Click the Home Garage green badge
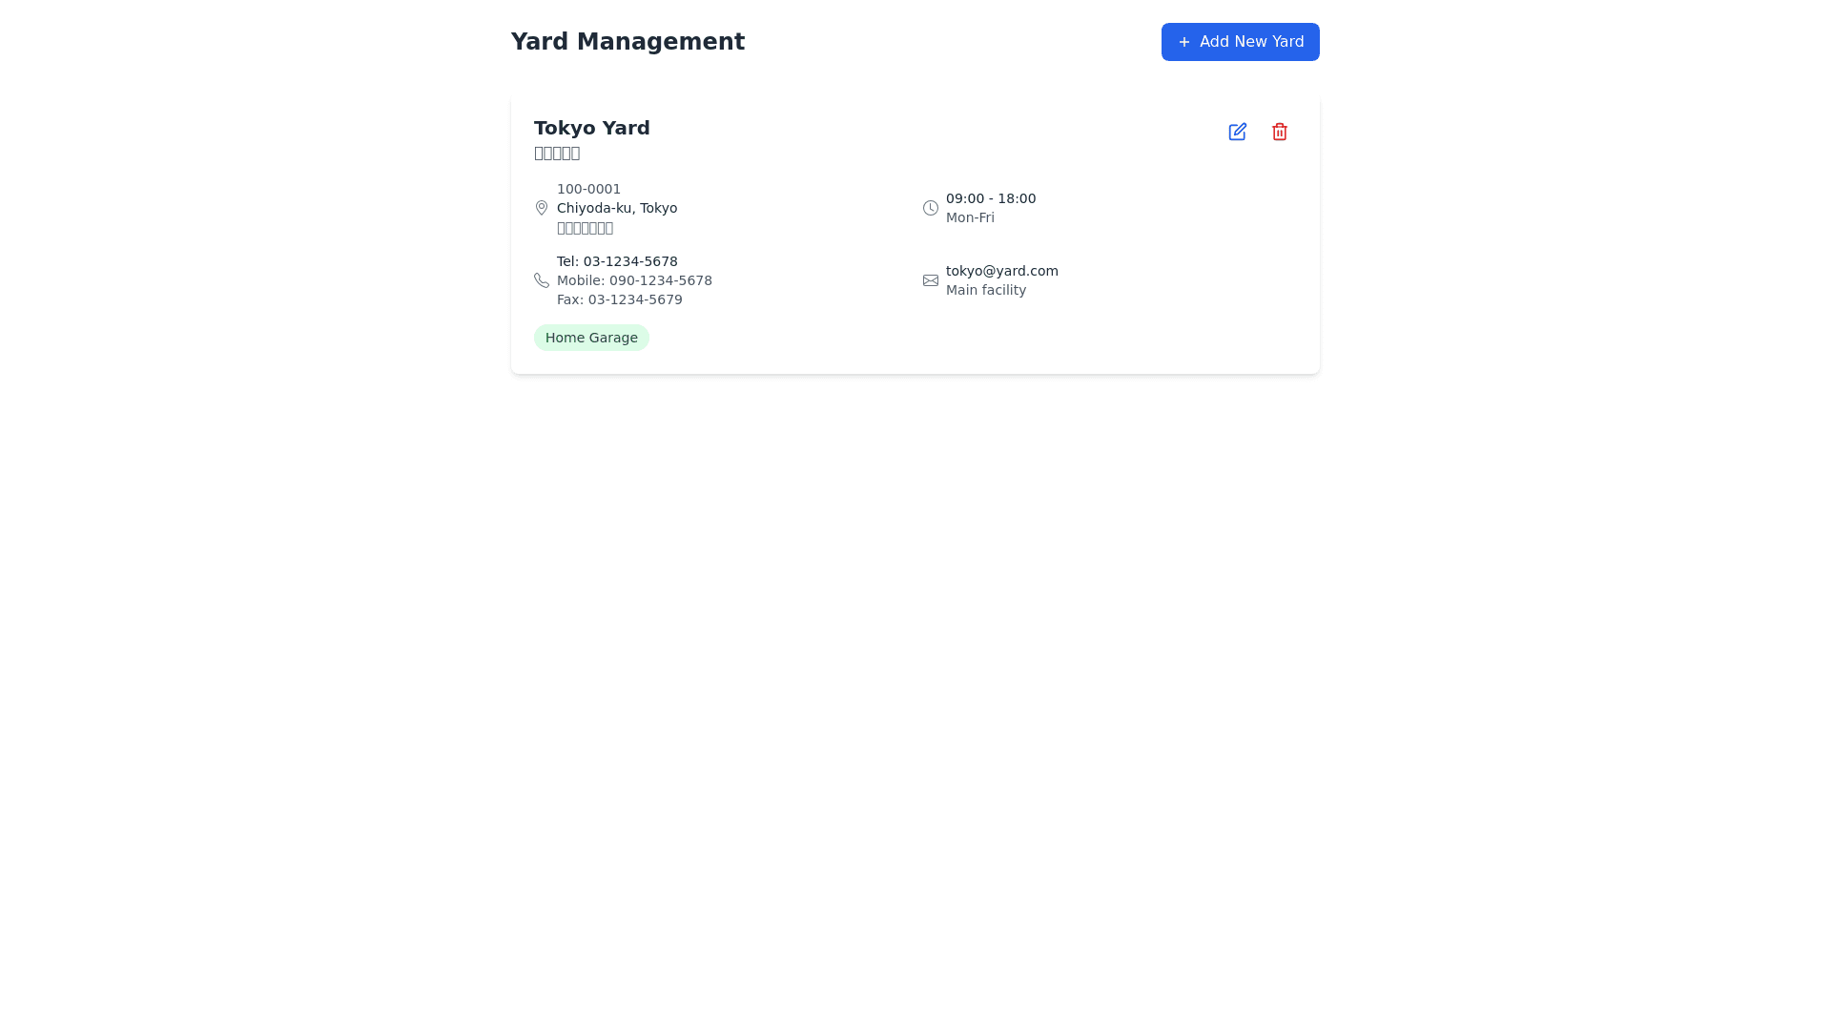Image resolution: width=1831 pixels, height=1030 pixels. coord(591,338)
